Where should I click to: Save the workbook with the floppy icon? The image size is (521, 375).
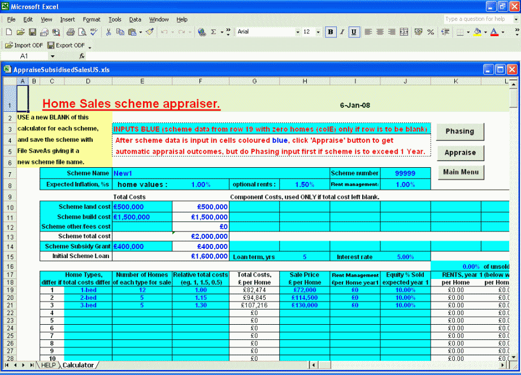33,32
